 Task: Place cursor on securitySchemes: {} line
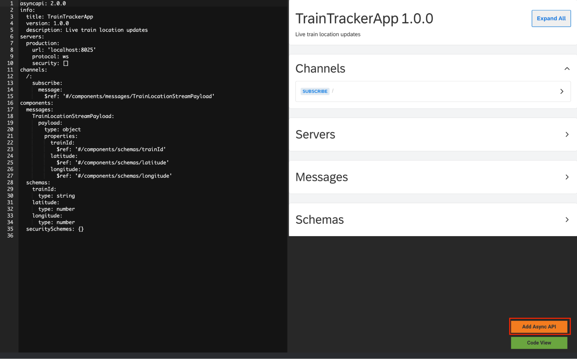click(55, 229)
